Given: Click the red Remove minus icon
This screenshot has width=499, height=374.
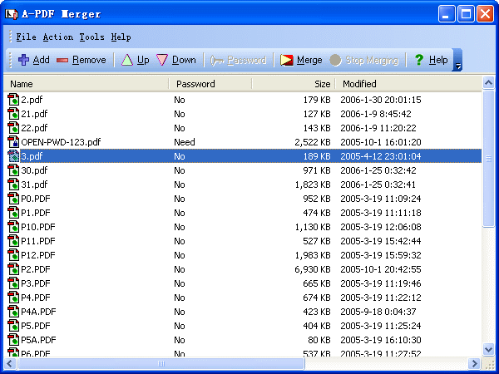Looking at the screenshot, I should click(62, 60).
